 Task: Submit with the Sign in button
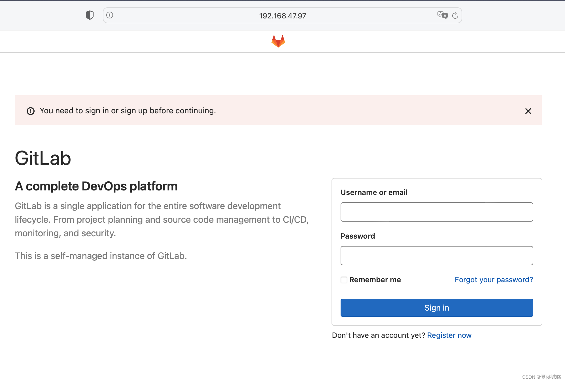point(437,308)
